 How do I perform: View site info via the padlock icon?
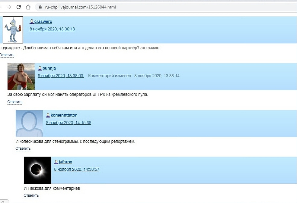click(40, 7)
